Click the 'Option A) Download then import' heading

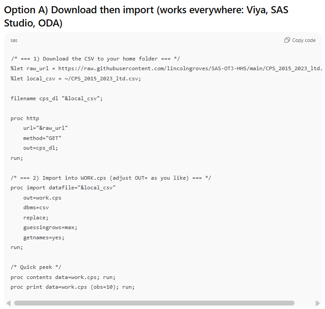pos(146,16)
